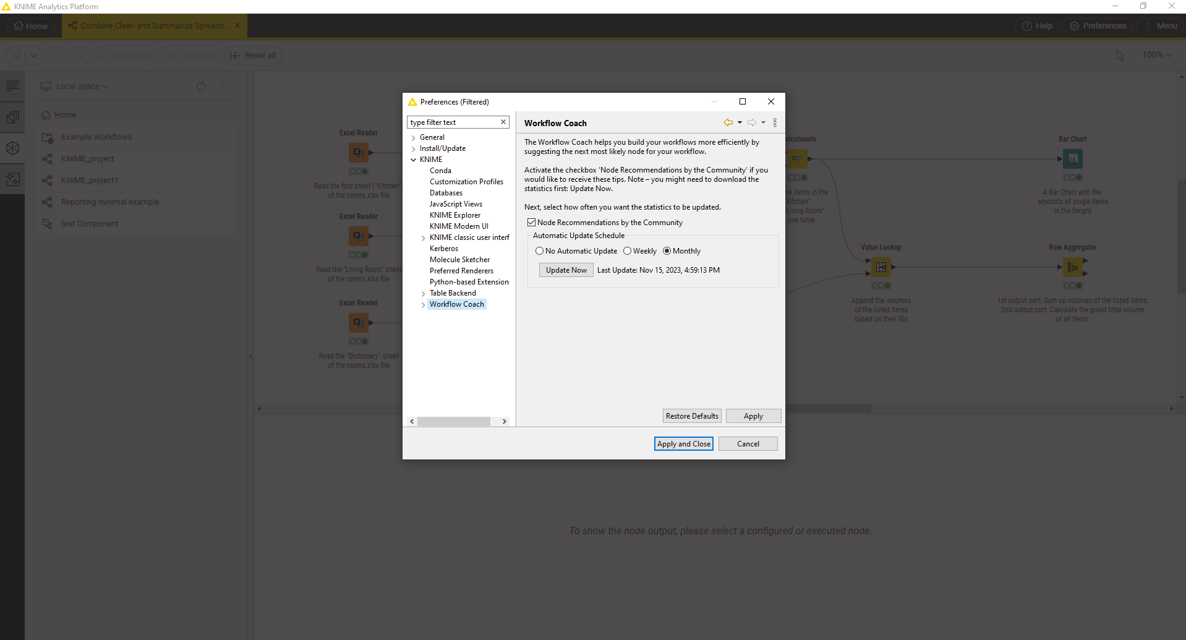Select Kerberos in the preferences tree
The image size is (1186, 640).
coord(444,249)
